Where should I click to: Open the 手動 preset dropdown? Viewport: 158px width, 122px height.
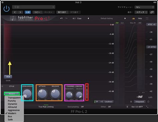tap(34, 7)
